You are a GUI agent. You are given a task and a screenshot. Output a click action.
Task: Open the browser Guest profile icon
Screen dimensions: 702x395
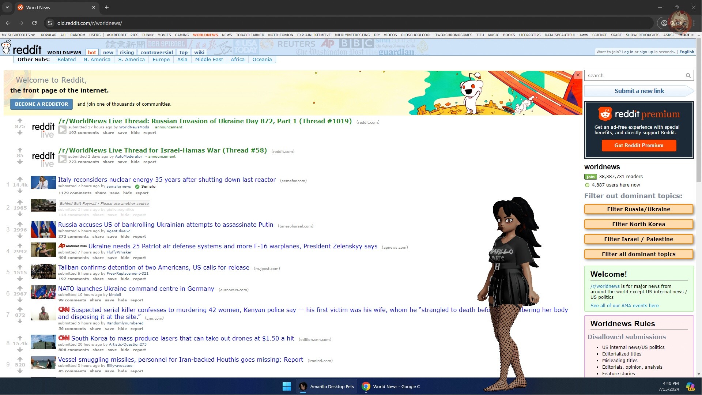pos(664,23)
